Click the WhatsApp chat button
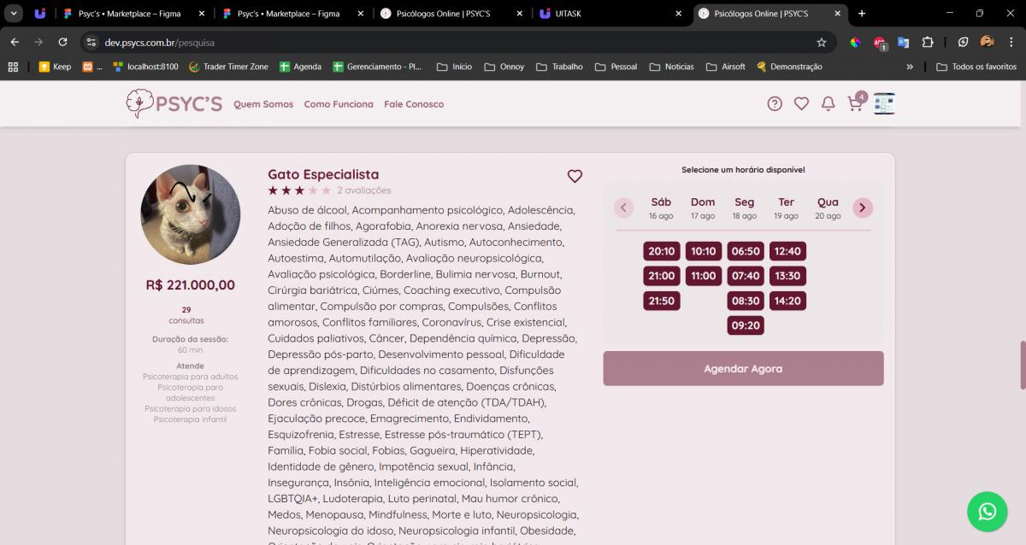Viewport: 1026px width, 545px height. coord(987,512)
